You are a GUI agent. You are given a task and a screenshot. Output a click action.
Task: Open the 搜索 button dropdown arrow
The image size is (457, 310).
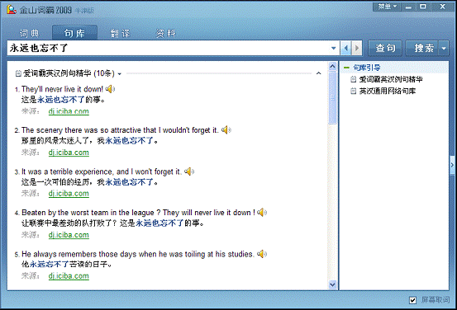point(444,49)
